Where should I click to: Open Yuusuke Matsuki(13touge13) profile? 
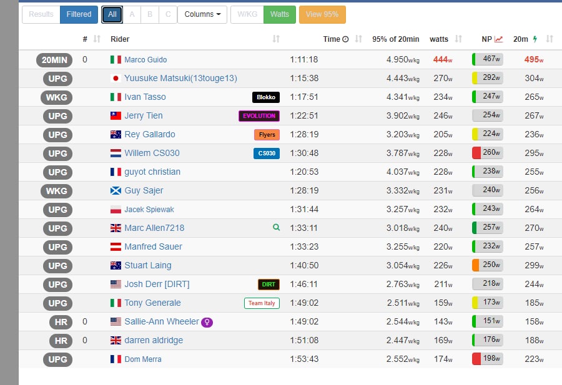pyautogui.click(x=180, y=79)
